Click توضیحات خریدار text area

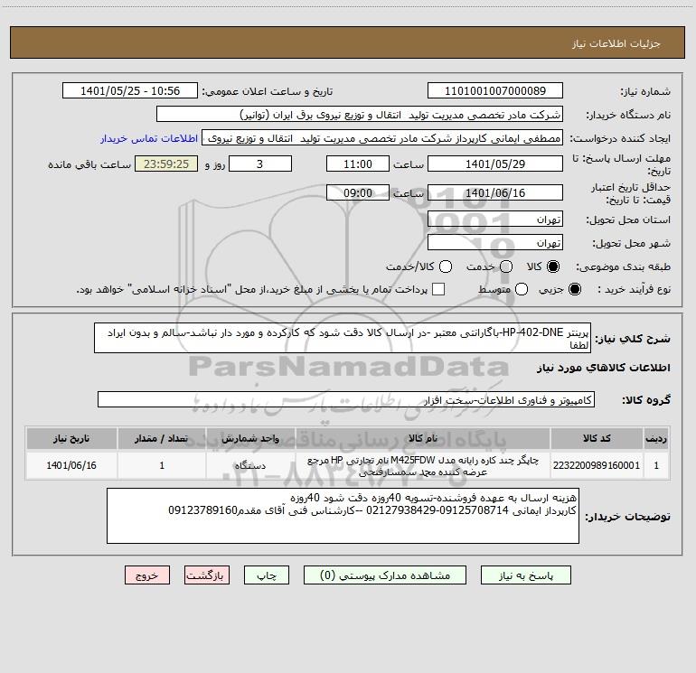[x=343, y=516]
